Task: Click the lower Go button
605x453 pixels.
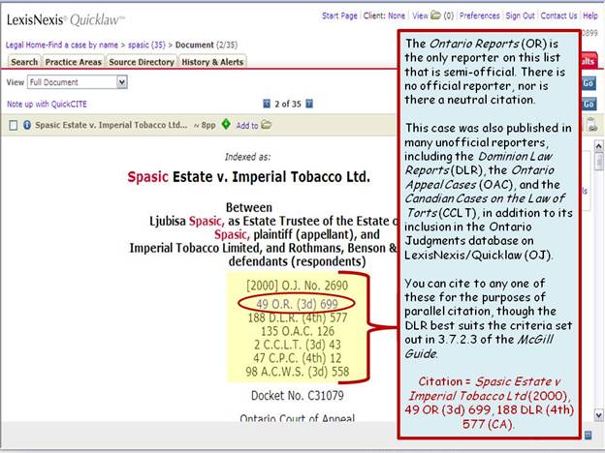Action: pos(588,104)
